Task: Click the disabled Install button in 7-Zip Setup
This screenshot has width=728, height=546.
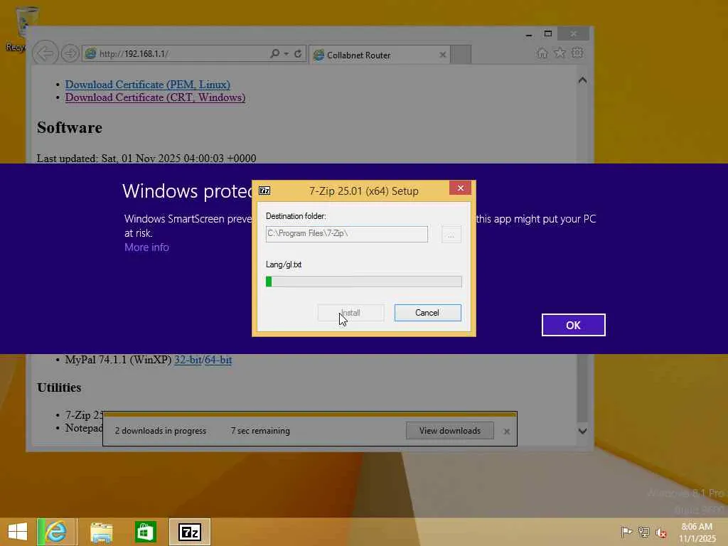Action: [351, 313]
